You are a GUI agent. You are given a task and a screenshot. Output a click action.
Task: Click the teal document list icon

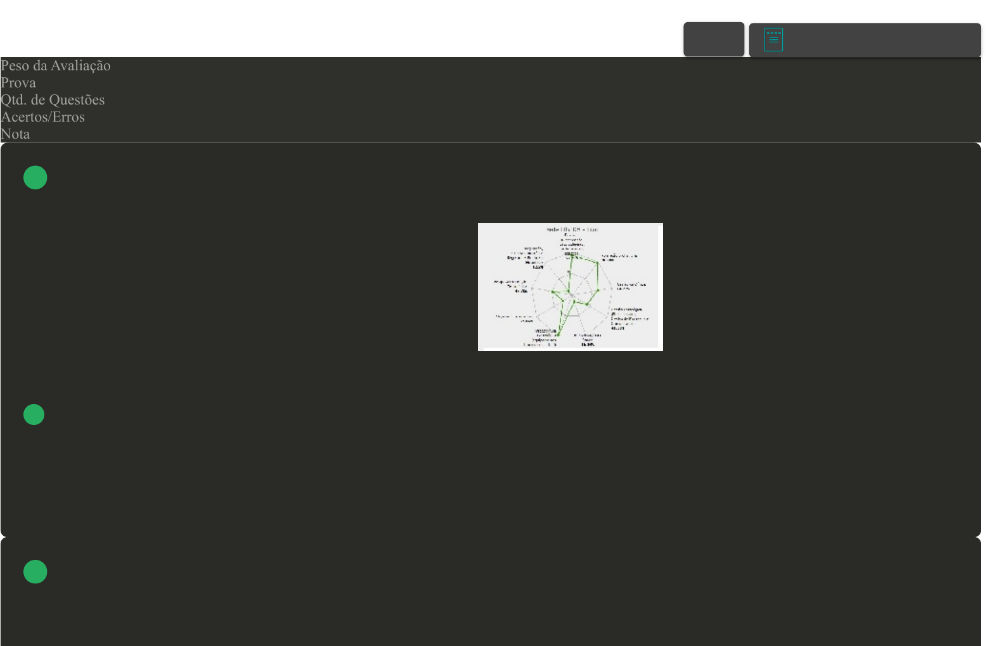coord(773,39)
